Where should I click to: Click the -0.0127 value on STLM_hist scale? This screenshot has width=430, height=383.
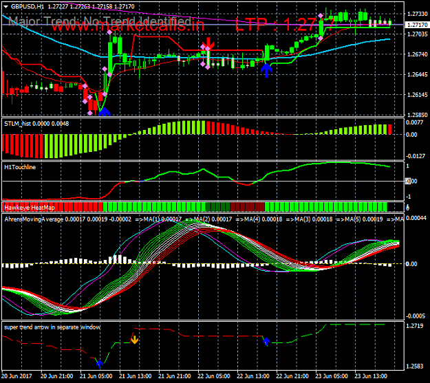tap(416, 156)
